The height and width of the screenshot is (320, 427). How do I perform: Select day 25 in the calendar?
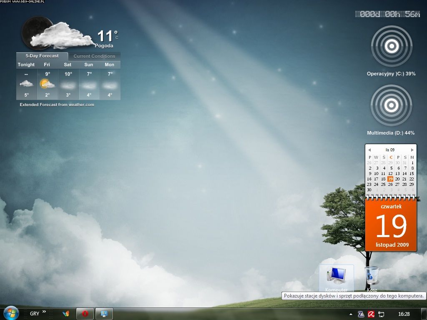pyautogui.click(x=383, y=184)
